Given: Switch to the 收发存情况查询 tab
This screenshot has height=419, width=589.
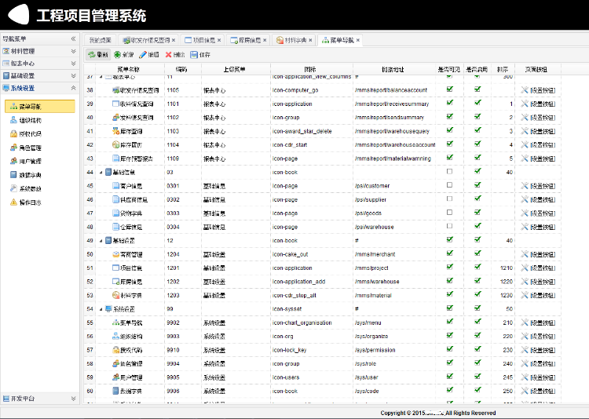Looking at the screenshot, I should 149,40.
